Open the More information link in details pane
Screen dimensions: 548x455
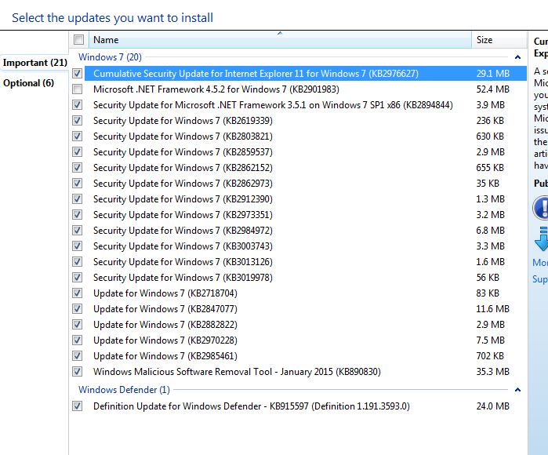pyautogui.click(x=540, y=262)
